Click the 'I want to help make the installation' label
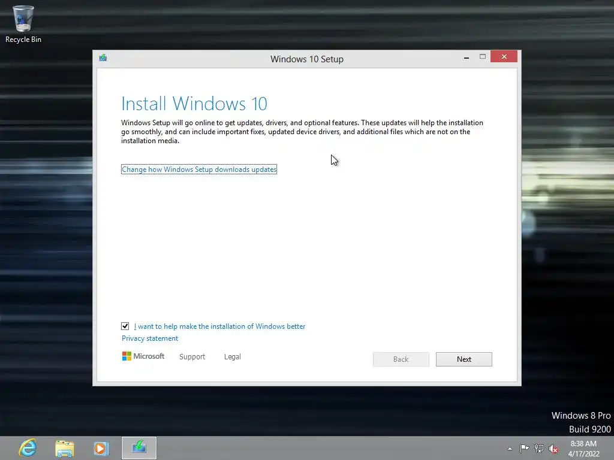 pyautogui.click(x=219, y=326)
